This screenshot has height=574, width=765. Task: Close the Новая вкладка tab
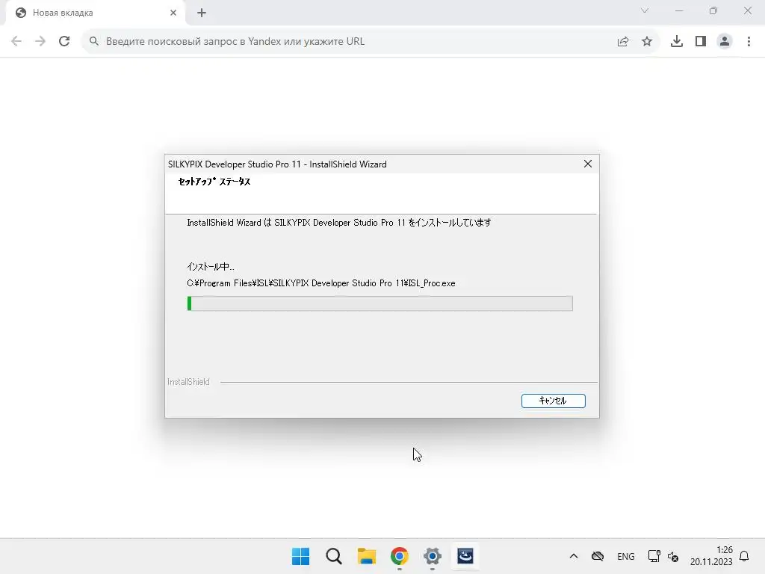(x=173, y=13)
